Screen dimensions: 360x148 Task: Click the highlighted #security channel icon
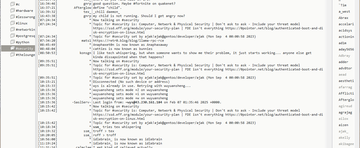click(x=12, y=49)
